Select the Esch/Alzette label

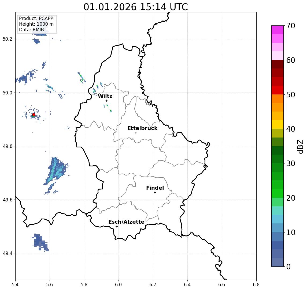[126, 222]
